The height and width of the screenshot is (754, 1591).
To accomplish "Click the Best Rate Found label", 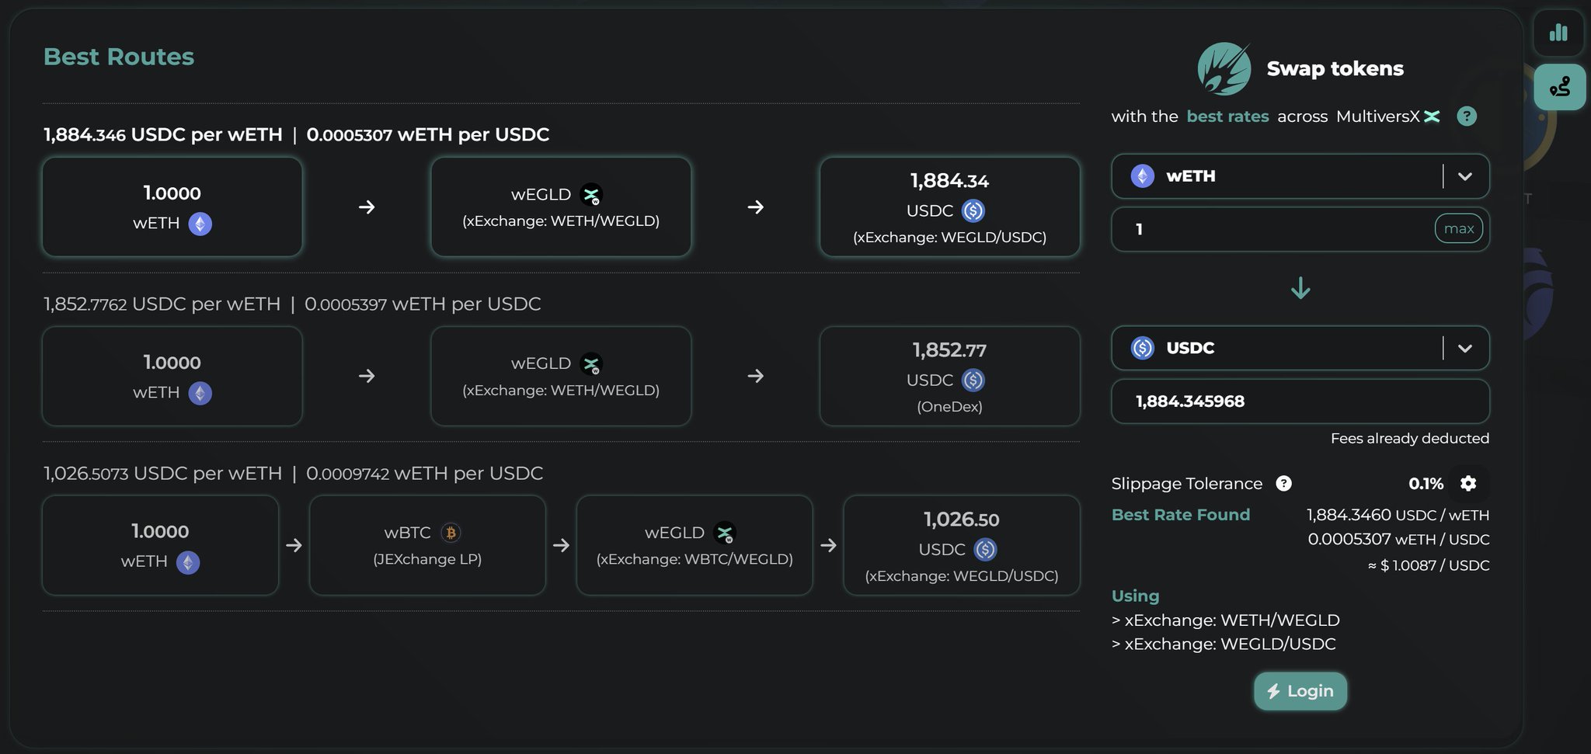I will pos(1181,515).
